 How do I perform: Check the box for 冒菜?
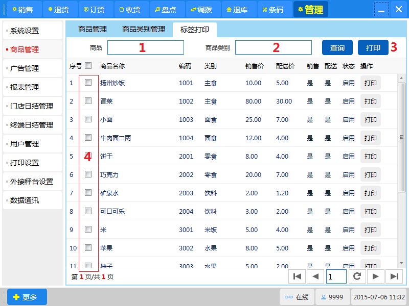pos(88,100)
